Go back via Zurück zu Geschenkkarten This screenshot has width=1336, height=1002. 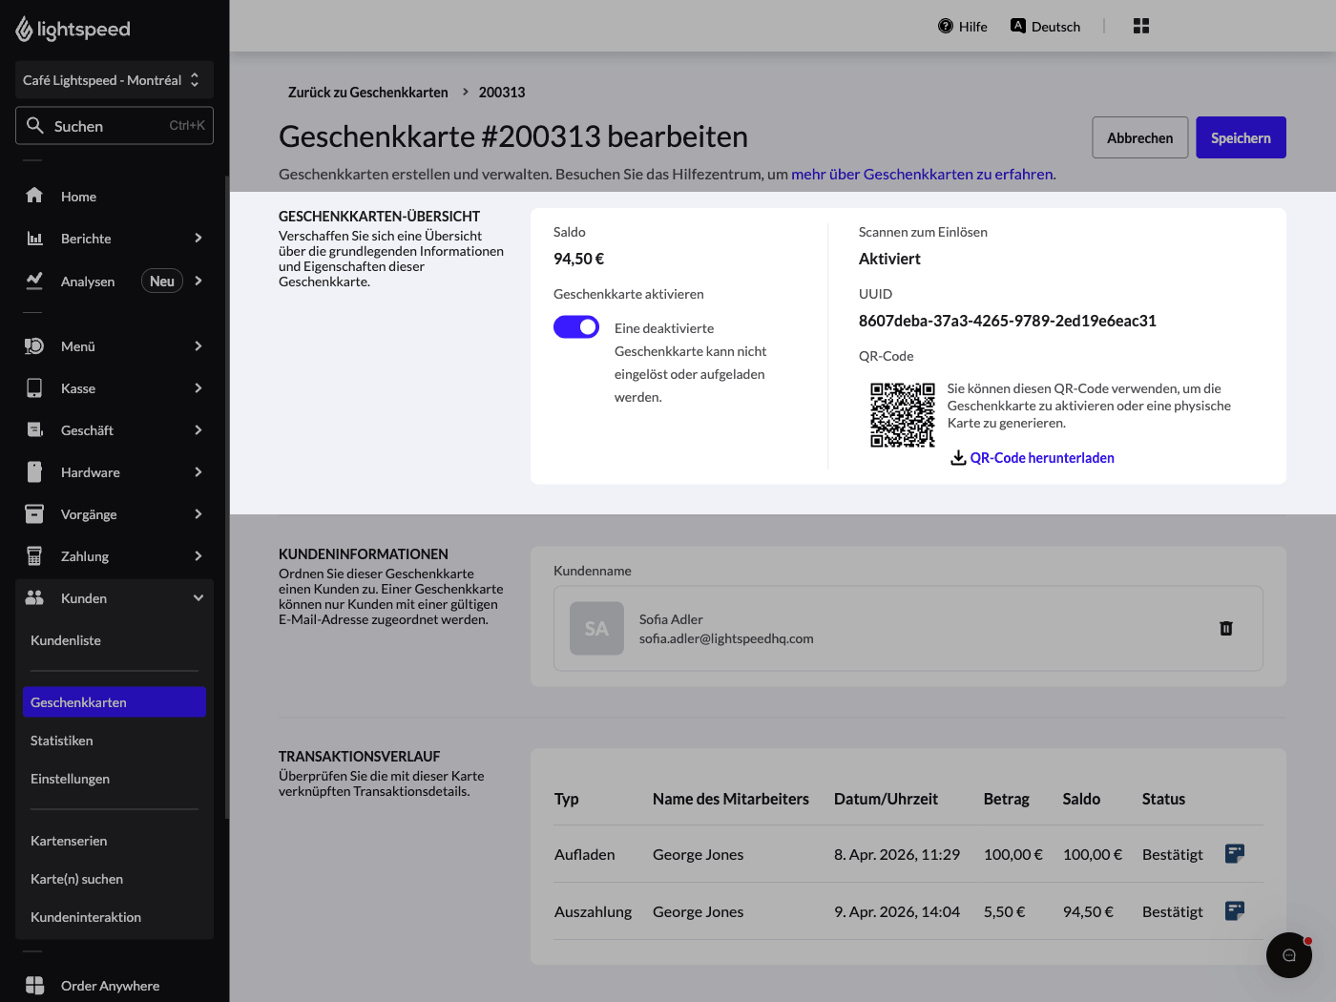tap(368, 93)
